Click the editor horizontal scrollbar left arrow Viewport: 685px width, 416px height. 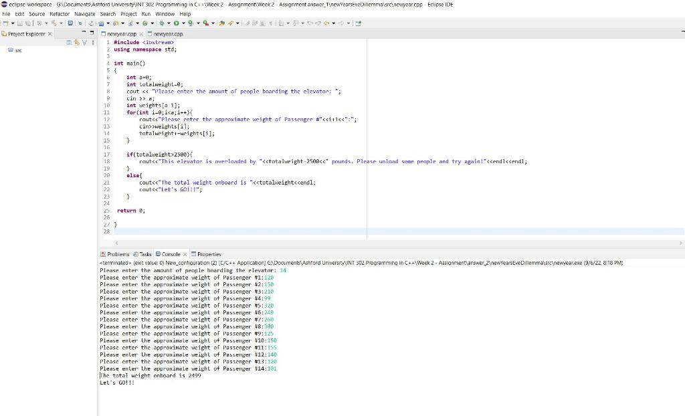116,243
